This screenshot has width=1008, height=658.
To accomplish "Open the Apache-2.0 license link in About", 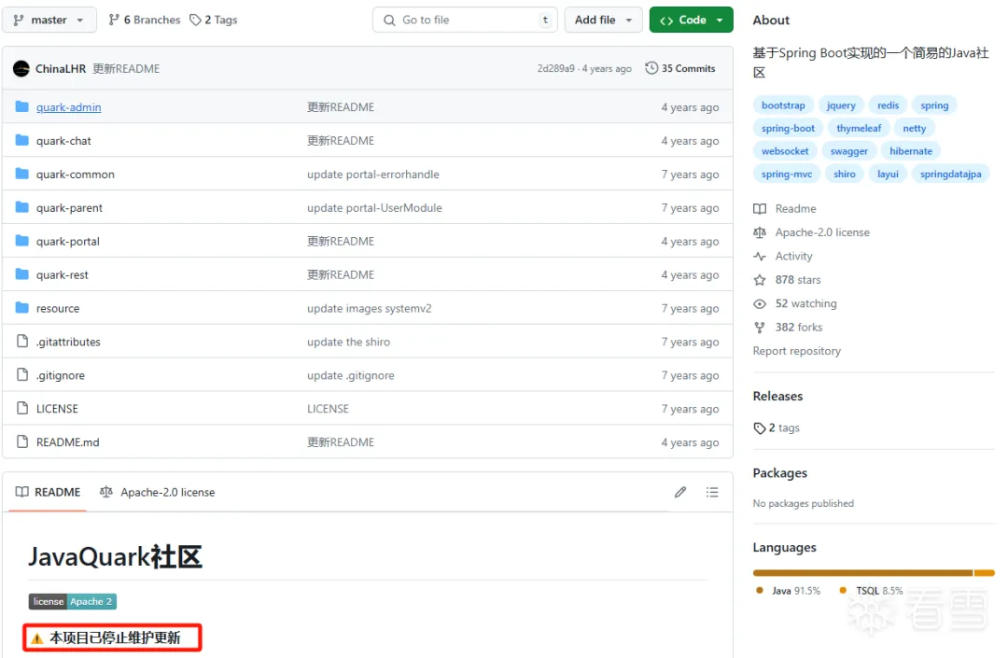I will coord(811,232).
